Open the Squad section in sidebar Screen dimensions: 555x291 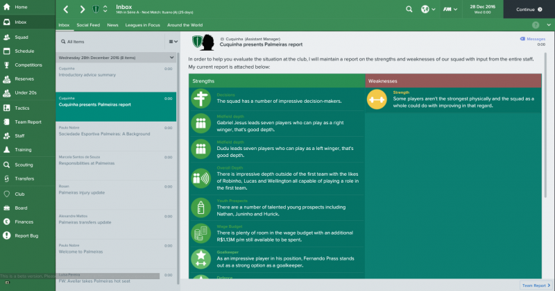[x=21, y=37]
